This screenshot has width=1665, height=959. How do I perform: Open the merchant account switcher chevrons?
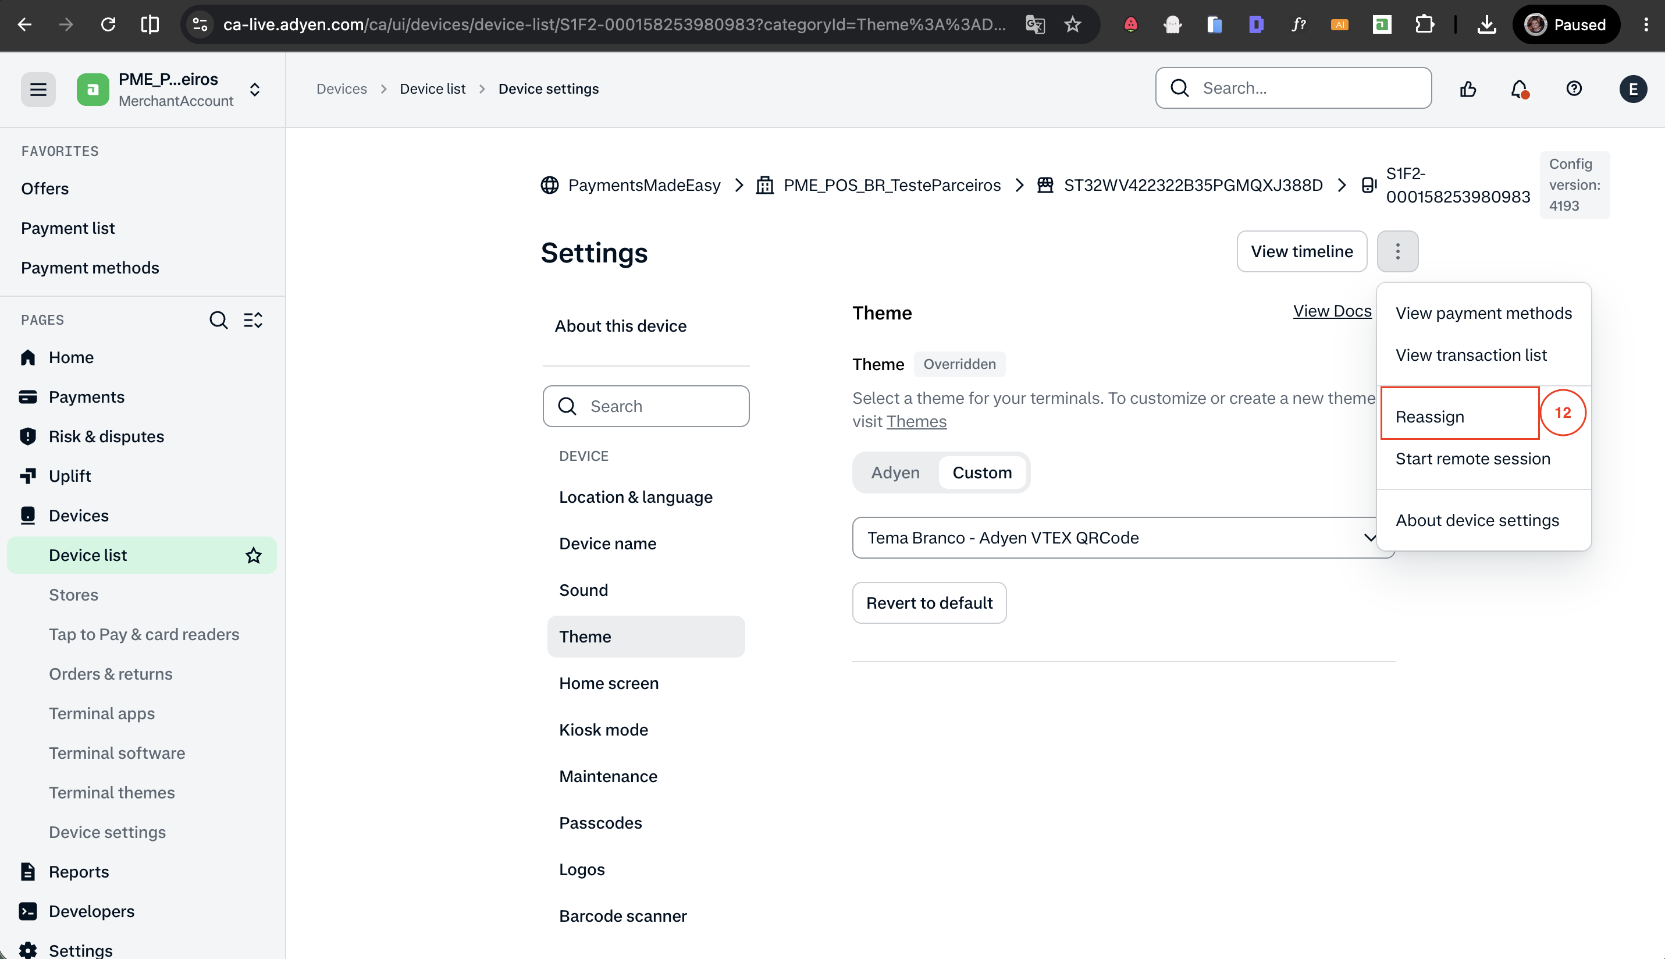(255, 89)
